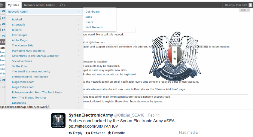The width and height of the screenshot is (253, 137).
Task: Open Entrepreneurial Intelligence site entry
Action: tap(30, 77)
